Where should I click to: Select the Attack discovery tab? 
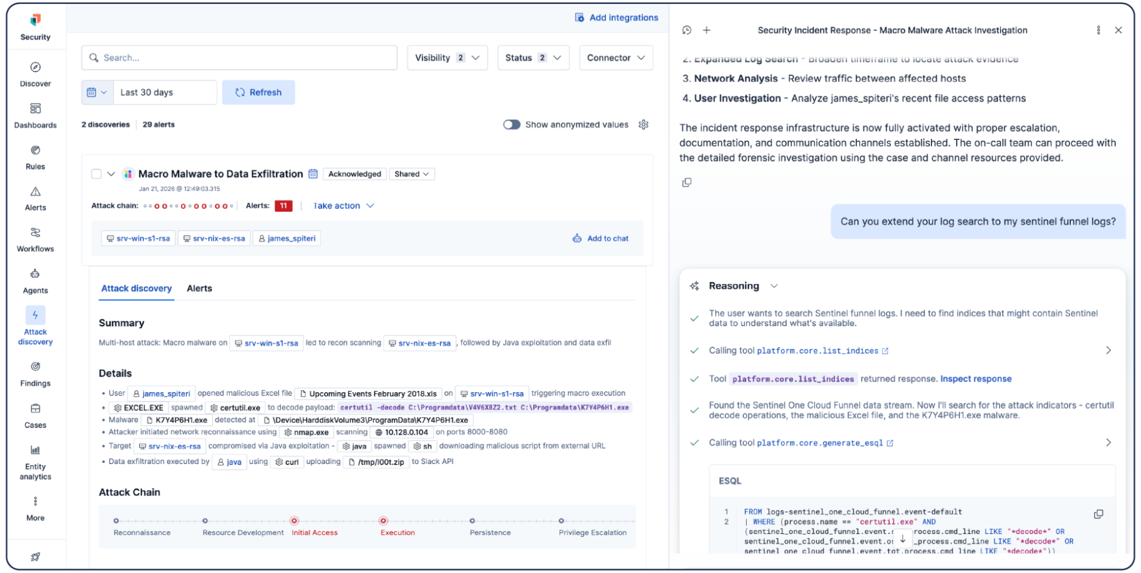coord(136,288)
